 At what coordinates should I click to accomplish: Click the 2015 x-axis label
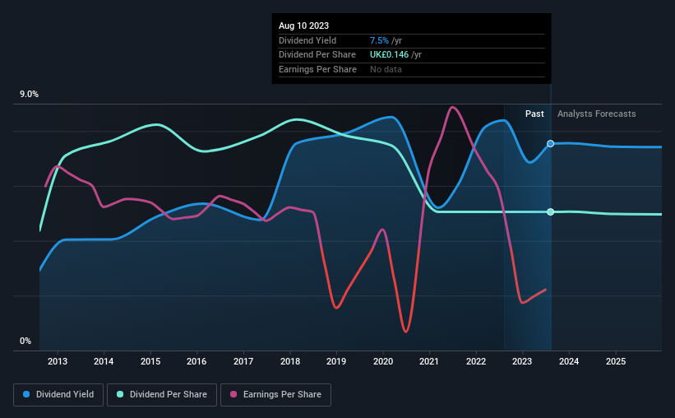pos(150,361)
